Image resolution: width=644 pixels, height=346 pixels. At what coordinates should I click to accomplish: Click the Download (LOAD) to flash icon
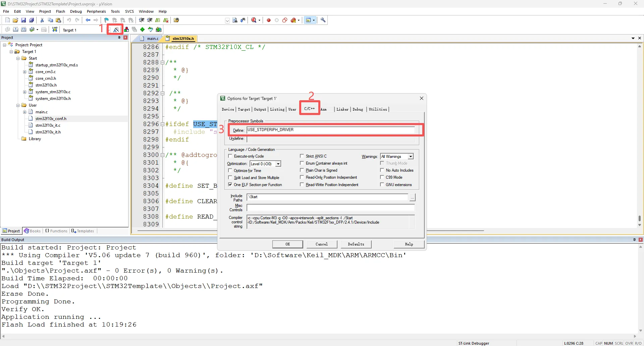[x=55, y=30]
